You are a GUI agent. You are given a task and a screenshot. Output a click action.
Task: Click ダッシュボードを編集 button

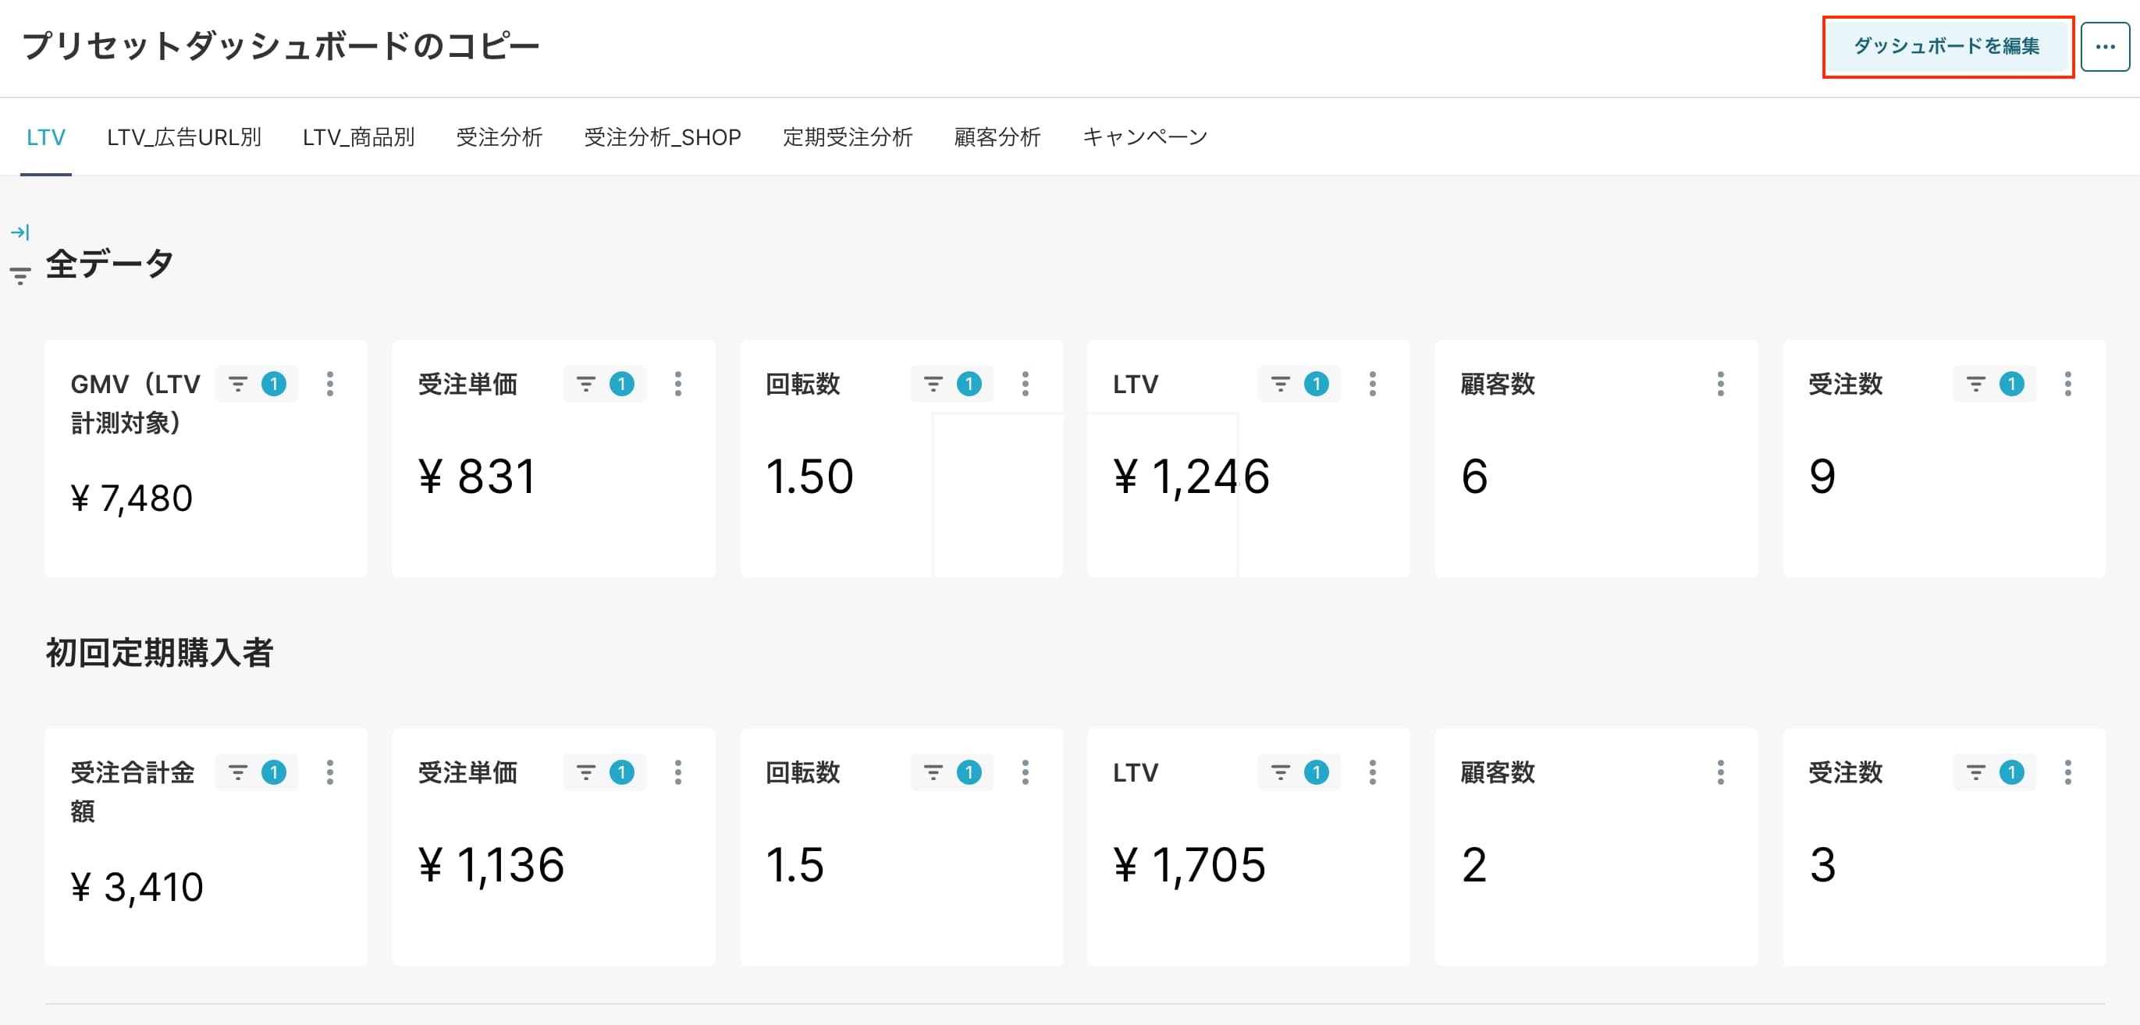point(1947,47)
